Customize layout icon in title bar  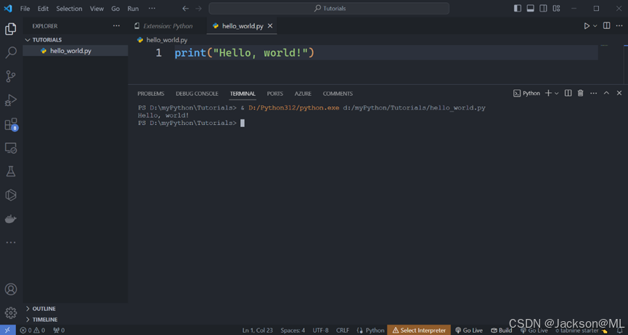pyautogui.click(x=556, y=9)
